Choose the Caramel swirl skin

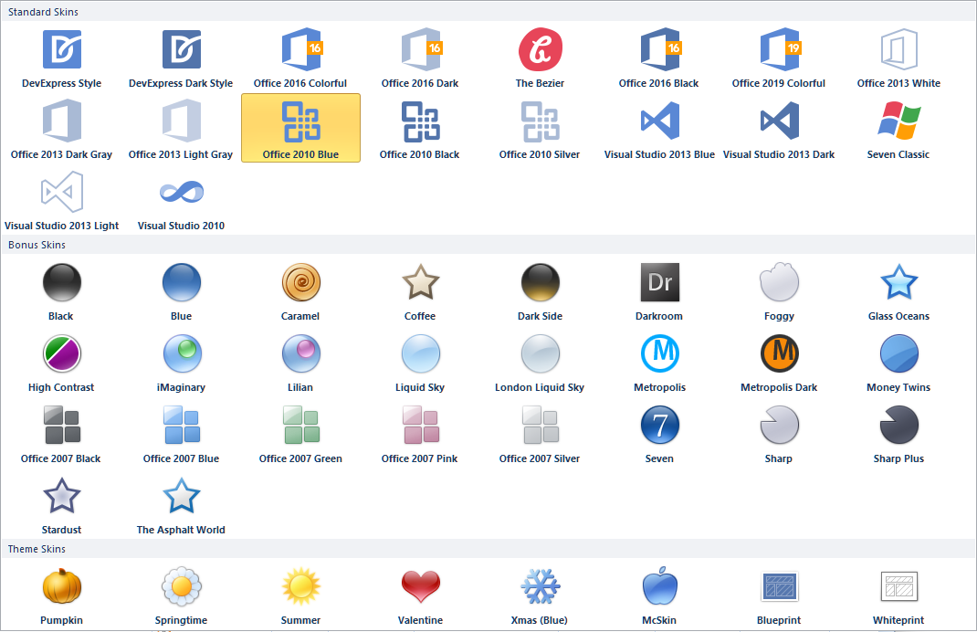(x=300, y=282)
